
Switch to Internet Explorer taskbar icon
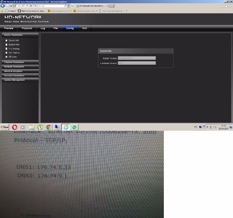pyautogui.click(x=66, y=127)
